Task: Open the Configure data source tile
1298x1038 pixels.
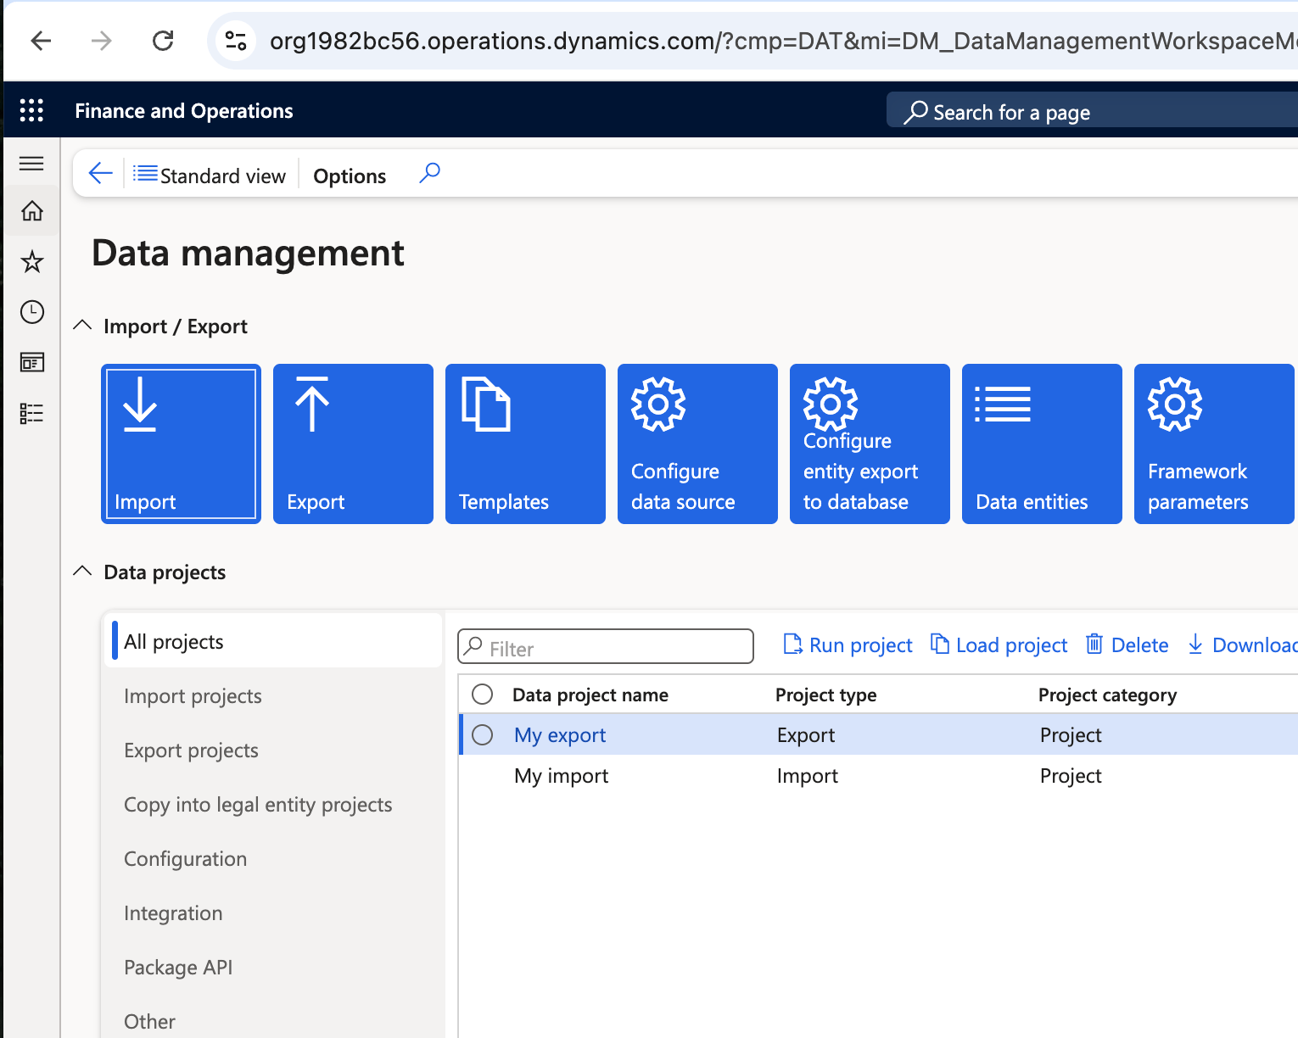Action: [697, 444]
